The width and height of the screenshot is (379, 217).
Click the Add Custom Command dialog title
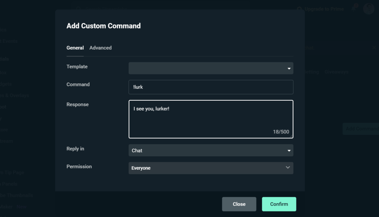[104, 26]
